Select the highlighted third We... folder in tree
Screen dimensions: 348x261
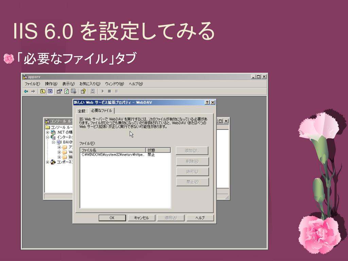coord(65,157)
